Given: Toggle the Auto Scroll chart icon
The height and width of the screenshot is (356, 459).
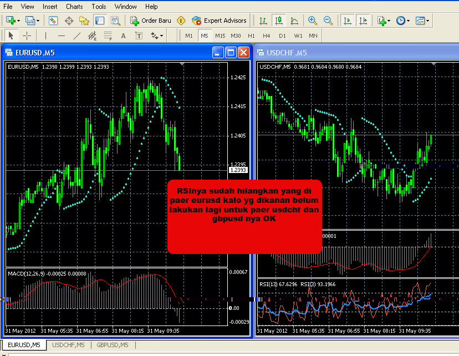Looking at the screenshot, I should click(x=347, y=21).
